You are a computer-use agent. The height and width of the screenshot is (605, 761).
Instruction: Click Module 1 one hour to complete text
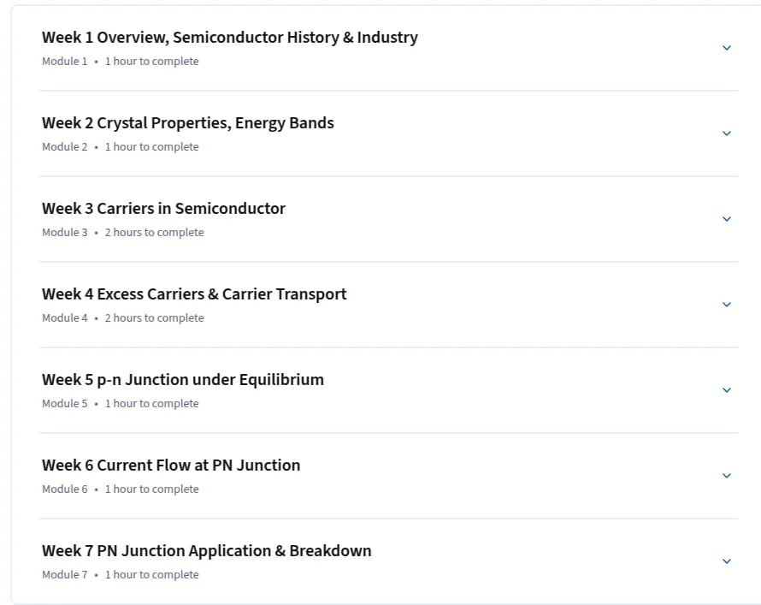[x=121, y=61]
